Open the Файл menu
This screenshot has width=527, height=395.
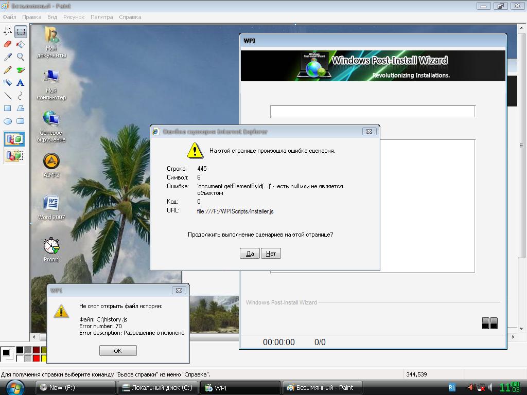[9, 17]
